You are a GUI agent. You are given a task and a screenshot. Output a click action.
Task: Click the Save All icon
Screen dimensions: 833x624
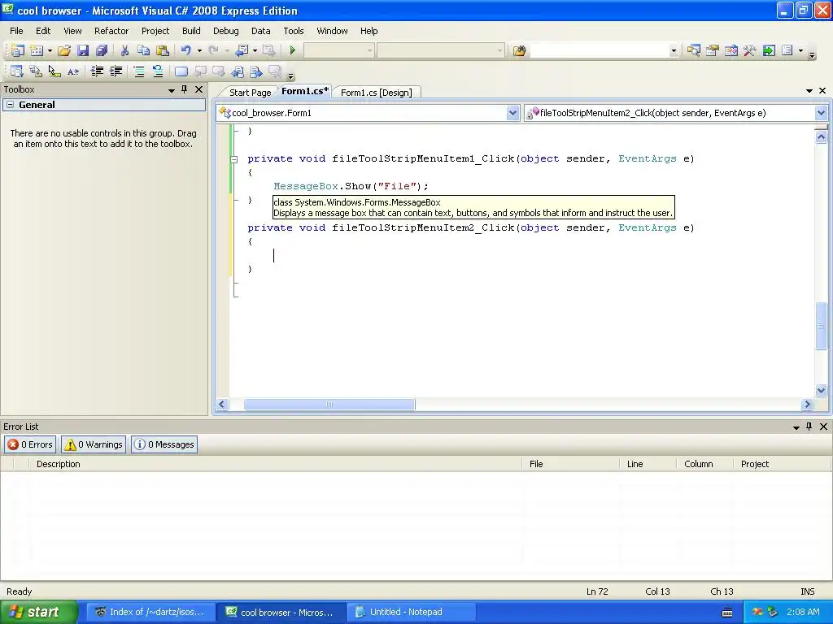pyautogui.click(x=102, y=50)
